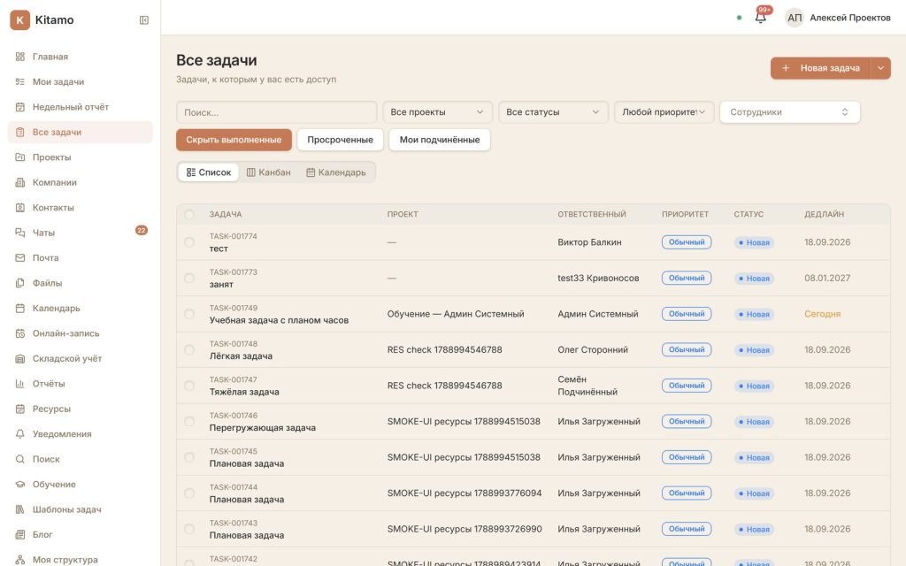Switch to Список view tab

pyautogui.click(x=209, y=172)
